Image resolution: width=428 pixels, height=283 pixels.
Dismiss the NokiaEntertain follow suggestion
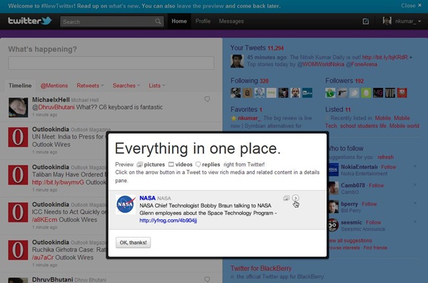[x=415, y=166]
